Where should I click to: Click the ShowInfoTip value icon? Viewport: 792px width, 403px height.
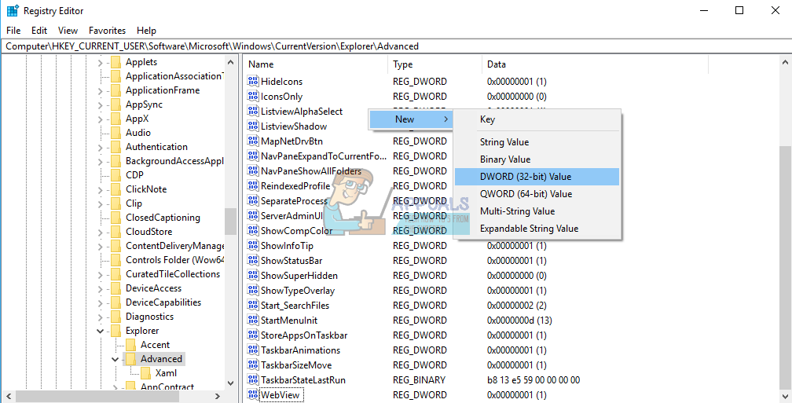coord(252,245)
